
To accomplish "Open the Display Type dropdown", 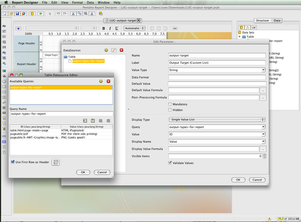I will pos(217,120).
